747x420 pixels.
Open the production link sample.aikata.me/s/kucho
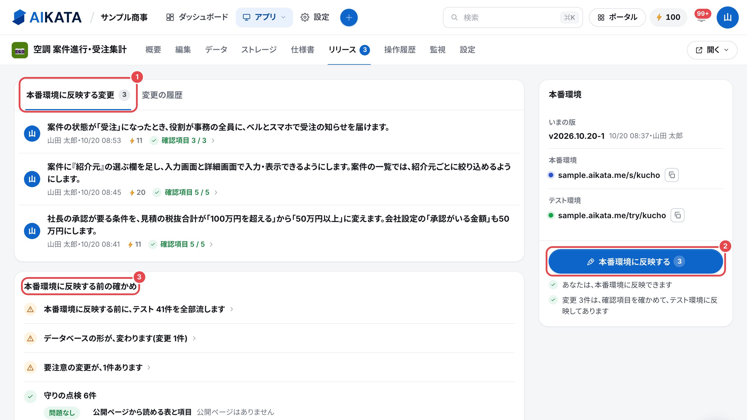click(x=609, y=175)
